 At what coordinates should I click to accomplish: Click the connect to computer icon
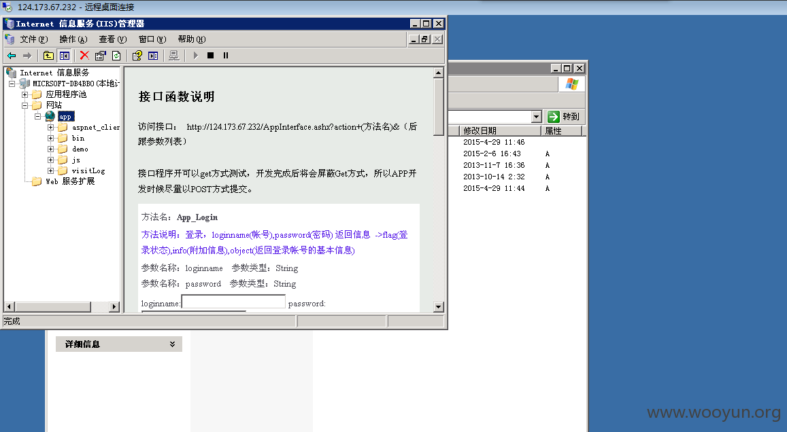pos(173,56)
